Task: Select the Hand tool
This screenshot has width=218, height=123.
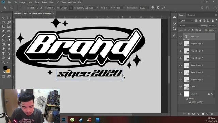Action: pos(9,58)
